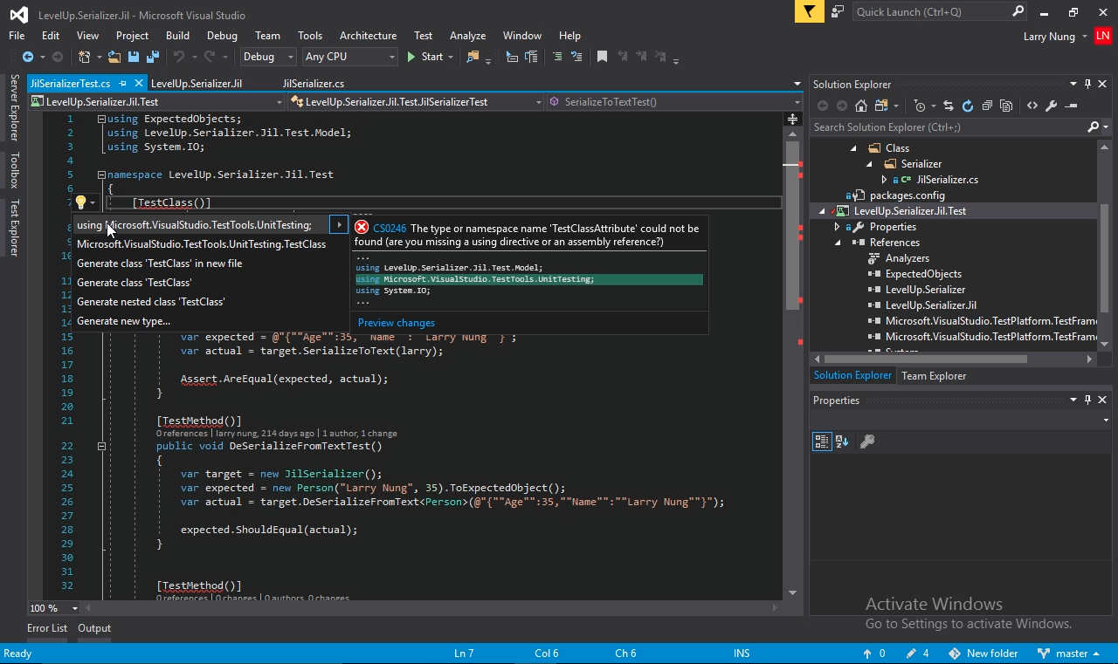1118x664 pixels.
Task: Click the Preview Selected Items icon
Action: pyautogui.click(x=1072, y=106)
